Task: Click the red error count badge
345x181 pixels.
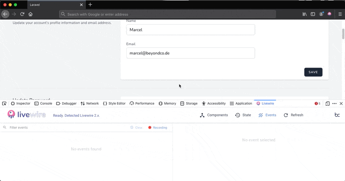Action: pyautogui.click(x=317, y=103)
